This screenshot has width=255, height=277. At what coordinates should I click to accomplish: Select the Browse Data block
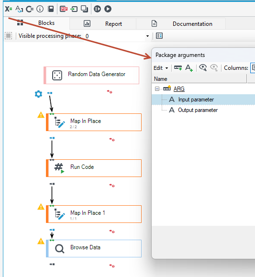point(94,249)
